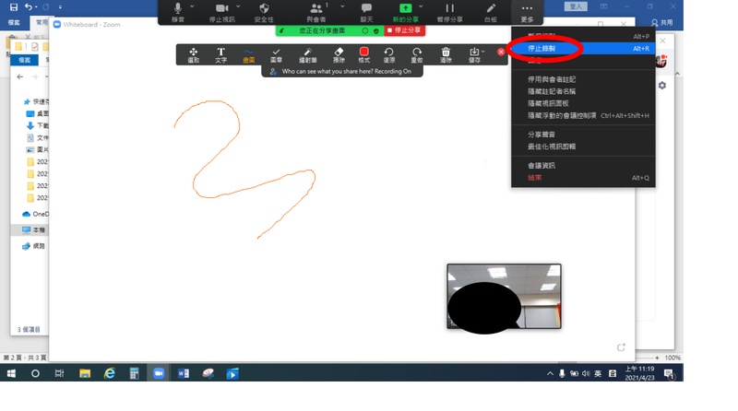Pause the screen share
The width and height of the screenshot is (738, 411).
[449, 12]
